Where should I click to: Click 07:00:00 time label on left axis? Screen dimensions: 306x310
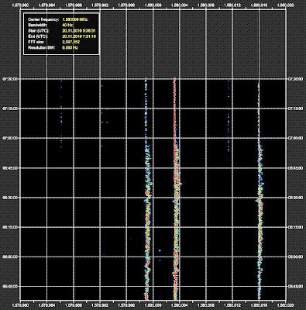[x=10, y=138]
